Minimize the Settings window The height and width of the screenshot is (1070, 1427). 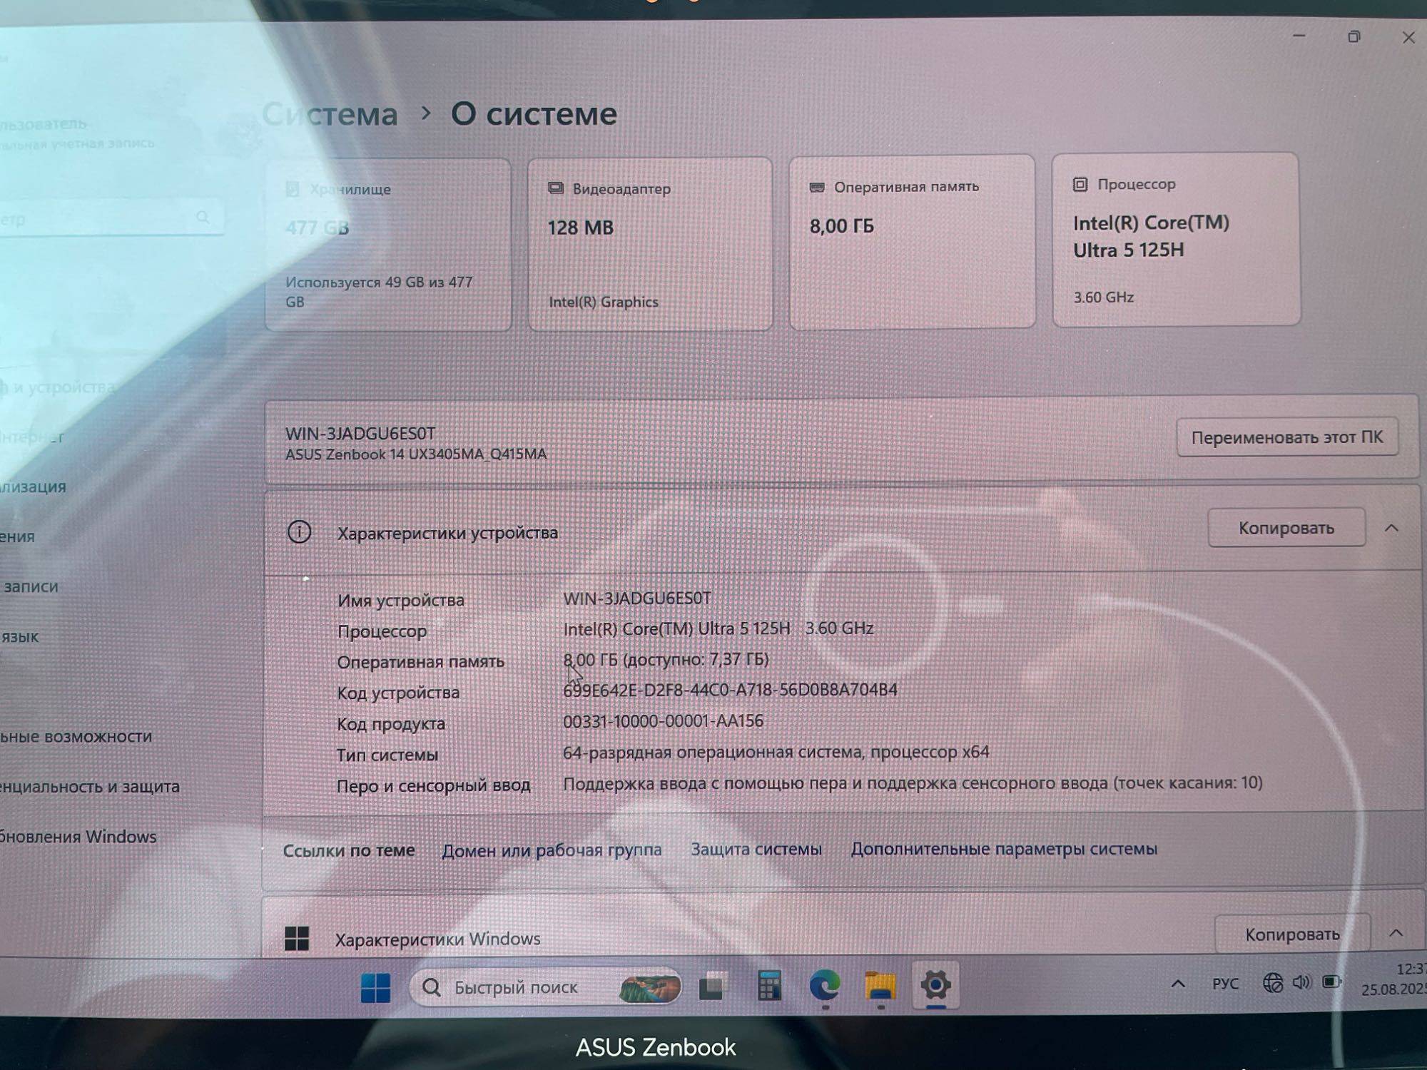pos(1299,36)
